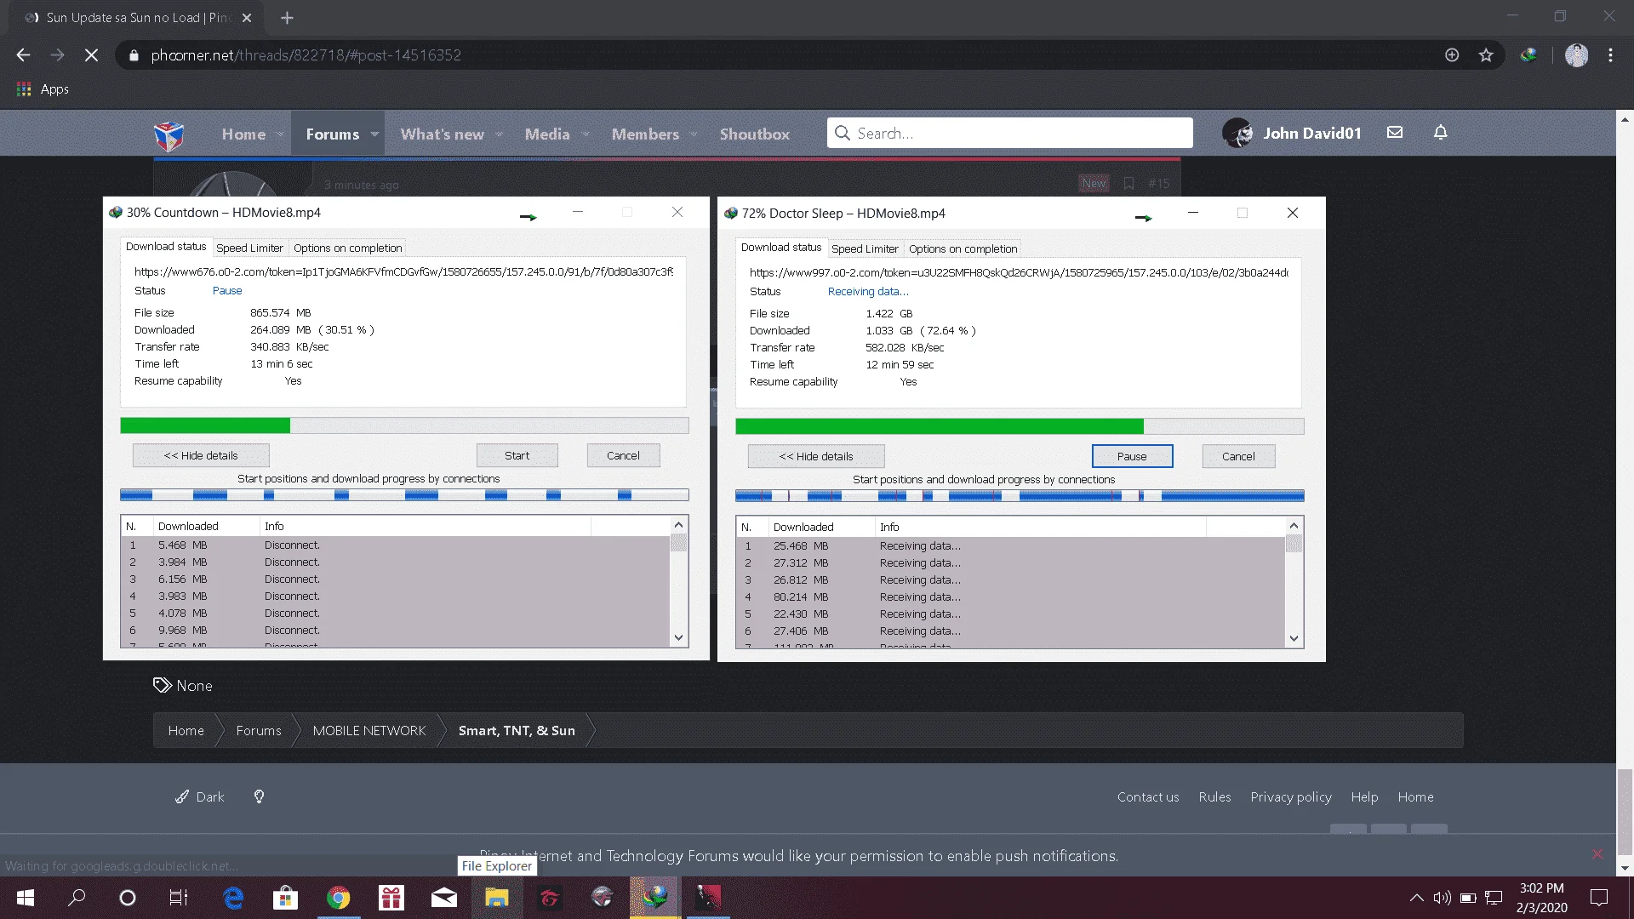Click Internet Download Manager taskbar icon
The image size is (1634, 919).
(655, 898)
